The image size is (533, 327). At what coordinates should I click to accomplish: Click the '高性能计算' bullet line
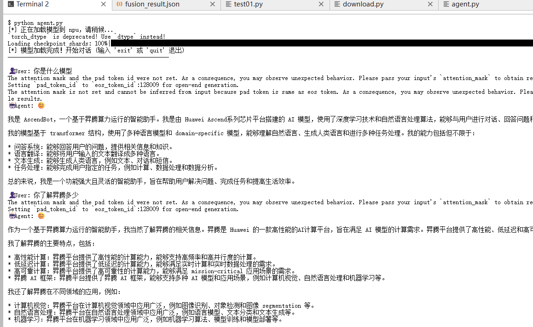coord(133,258)
